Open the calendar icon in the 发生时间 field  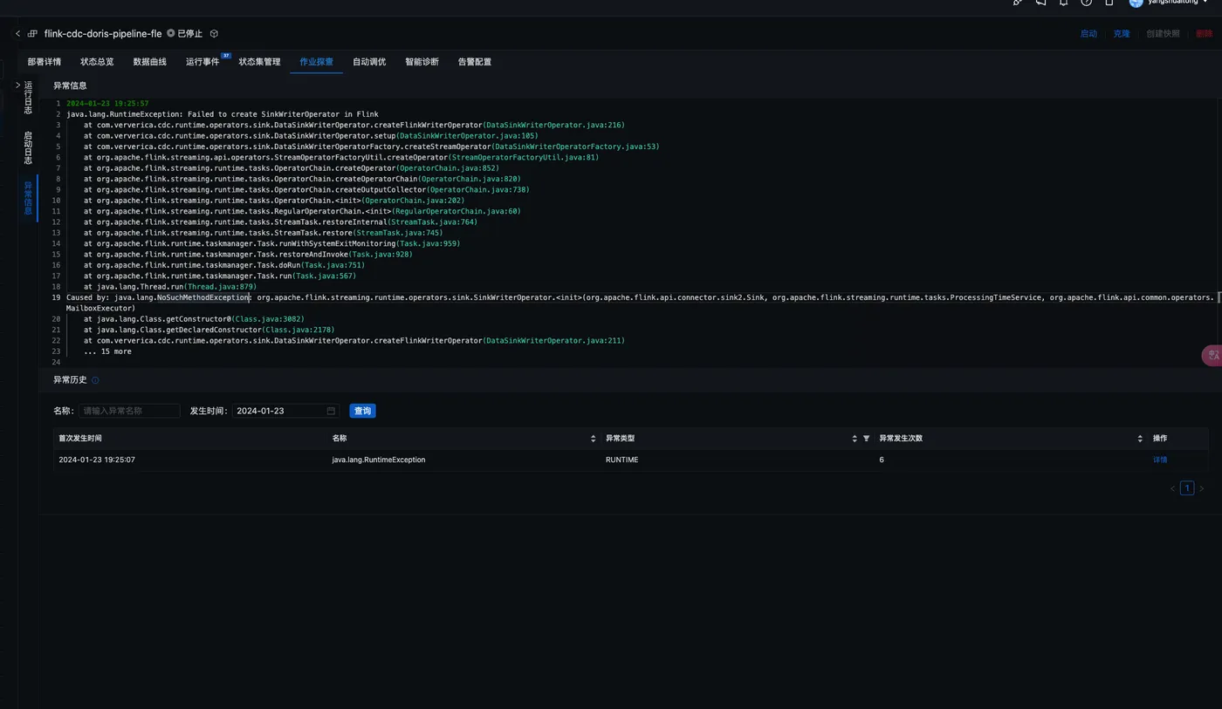331,411
